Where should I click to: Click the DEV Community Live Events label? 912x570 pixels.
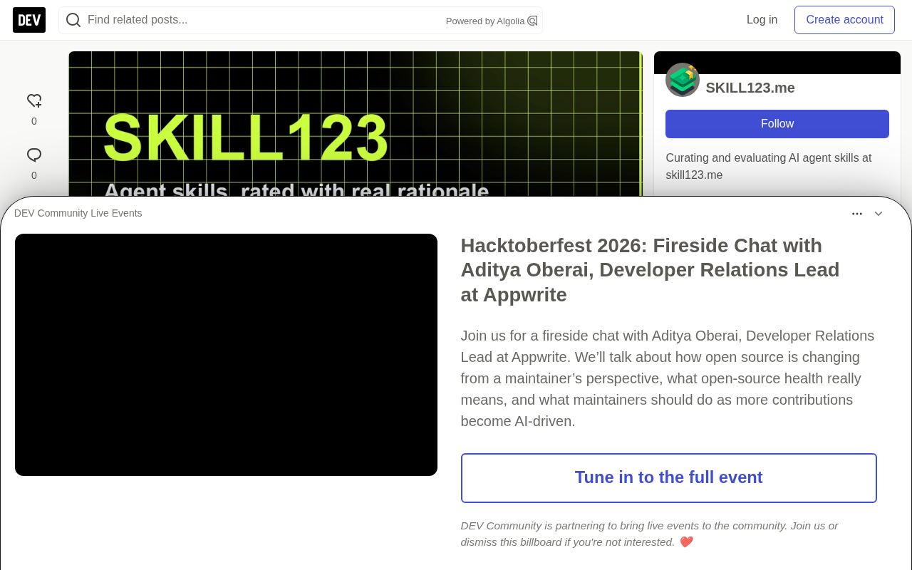tap(78, 213)
